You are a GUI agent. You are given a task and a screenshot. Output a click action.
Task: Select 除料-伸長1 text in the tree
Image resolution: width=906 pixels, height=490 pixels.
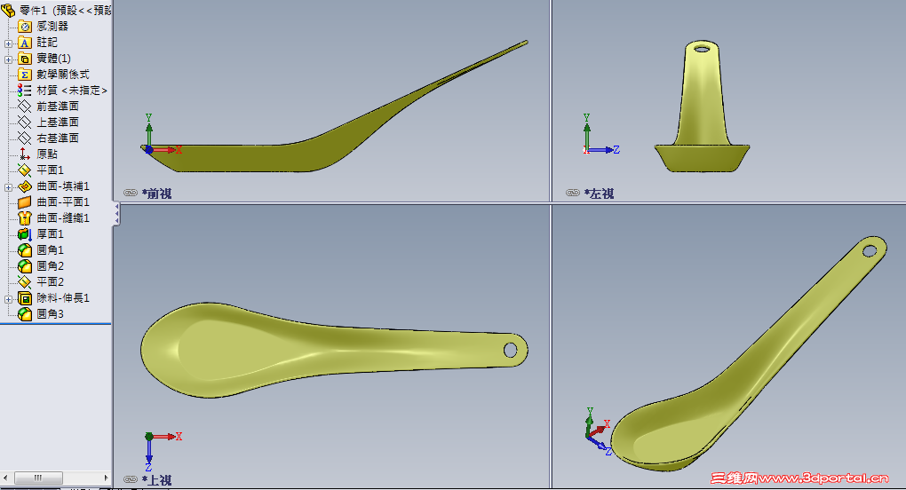tap(63, 297)
